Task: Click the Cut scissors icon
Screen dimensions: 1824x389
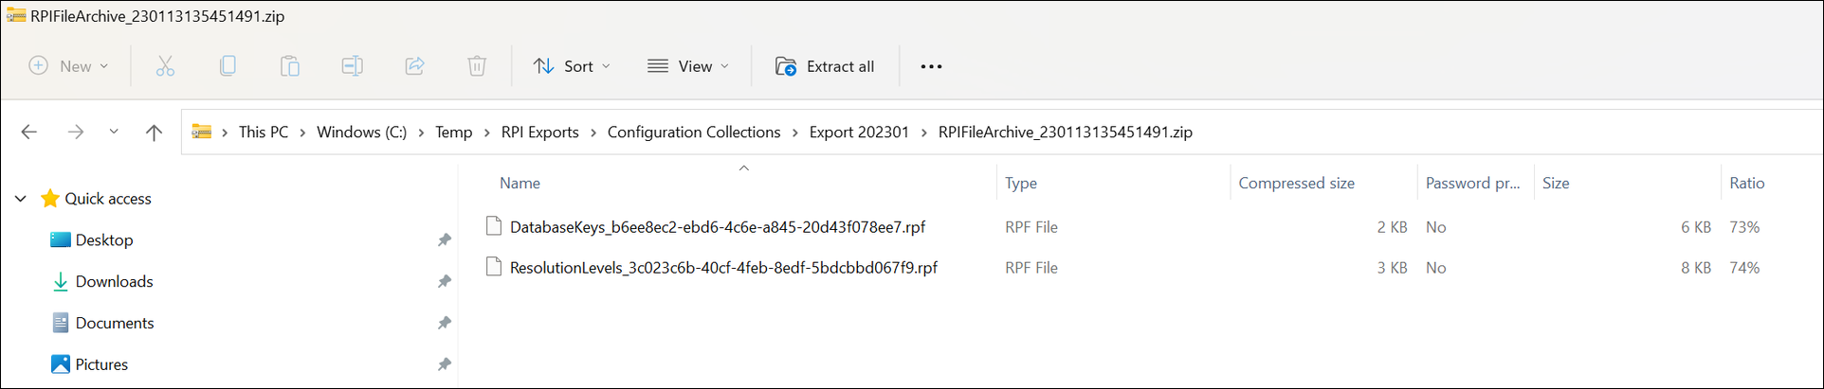Action: click(x=165, y=66)
